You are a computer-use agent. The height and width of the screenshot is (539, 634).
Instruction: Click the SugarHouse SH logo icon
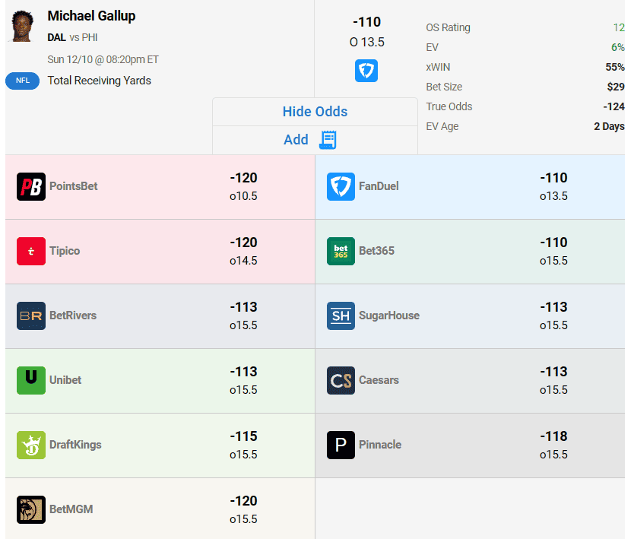coord(341,316)
